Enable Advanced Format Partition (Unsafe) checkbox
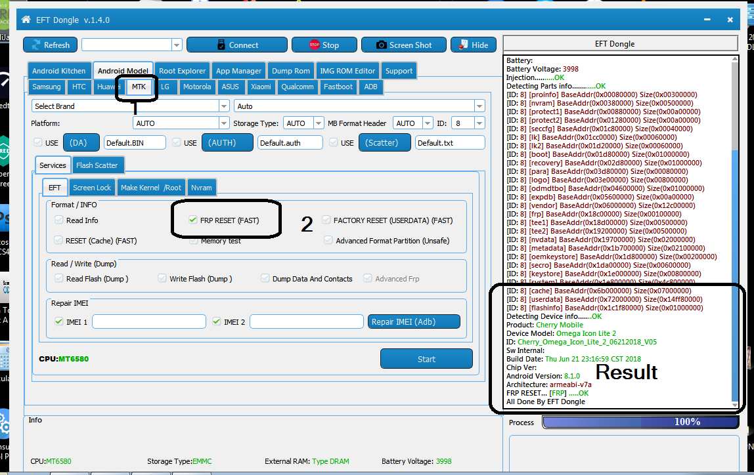754x475 pixels. 328,240
